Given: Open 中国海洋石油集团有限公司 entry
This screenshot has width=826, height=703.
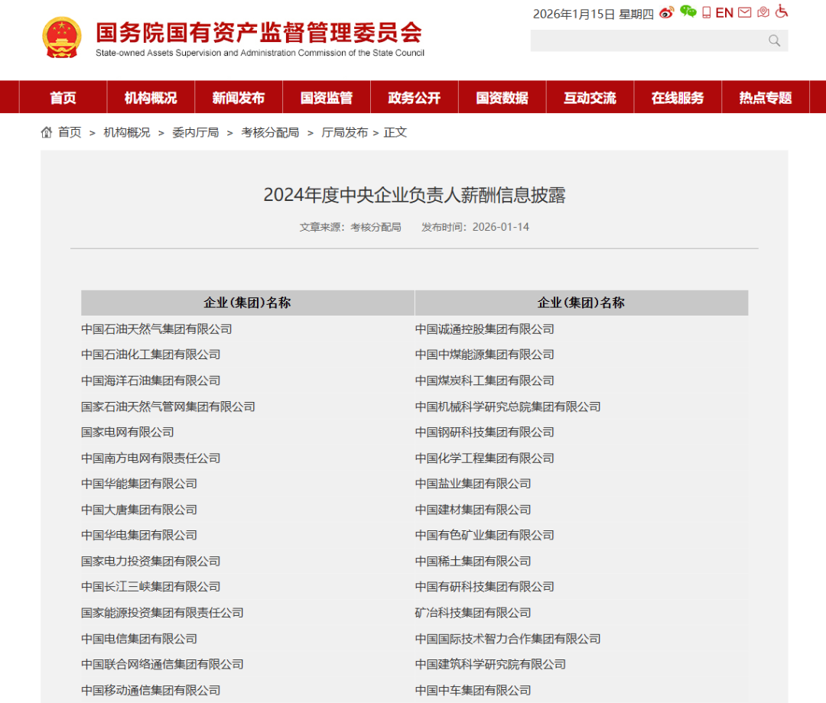Looking at the screenshot, I should 151,381.
